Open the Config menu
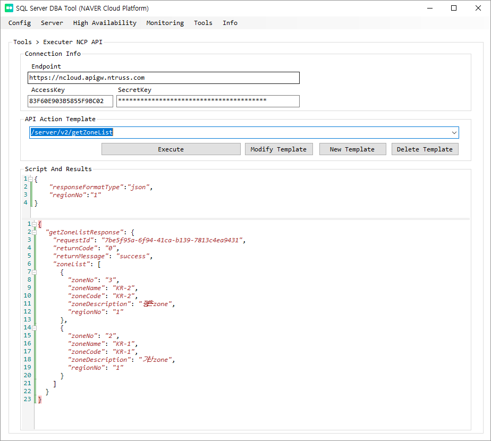The height and width of the screenshot is (441, 491). point(20,23)
